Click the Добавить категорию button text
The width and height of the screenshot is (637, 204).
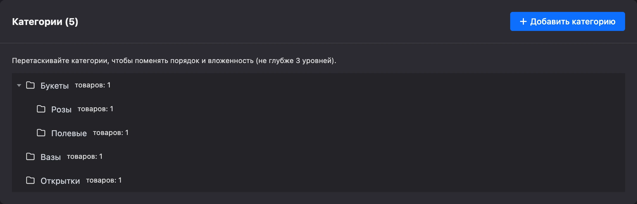pos(573,21)
